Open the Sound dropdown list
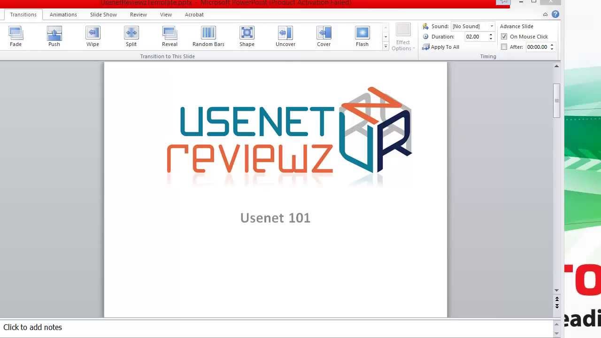The height and width of the screenshot is (338, 601). point(492,26)
